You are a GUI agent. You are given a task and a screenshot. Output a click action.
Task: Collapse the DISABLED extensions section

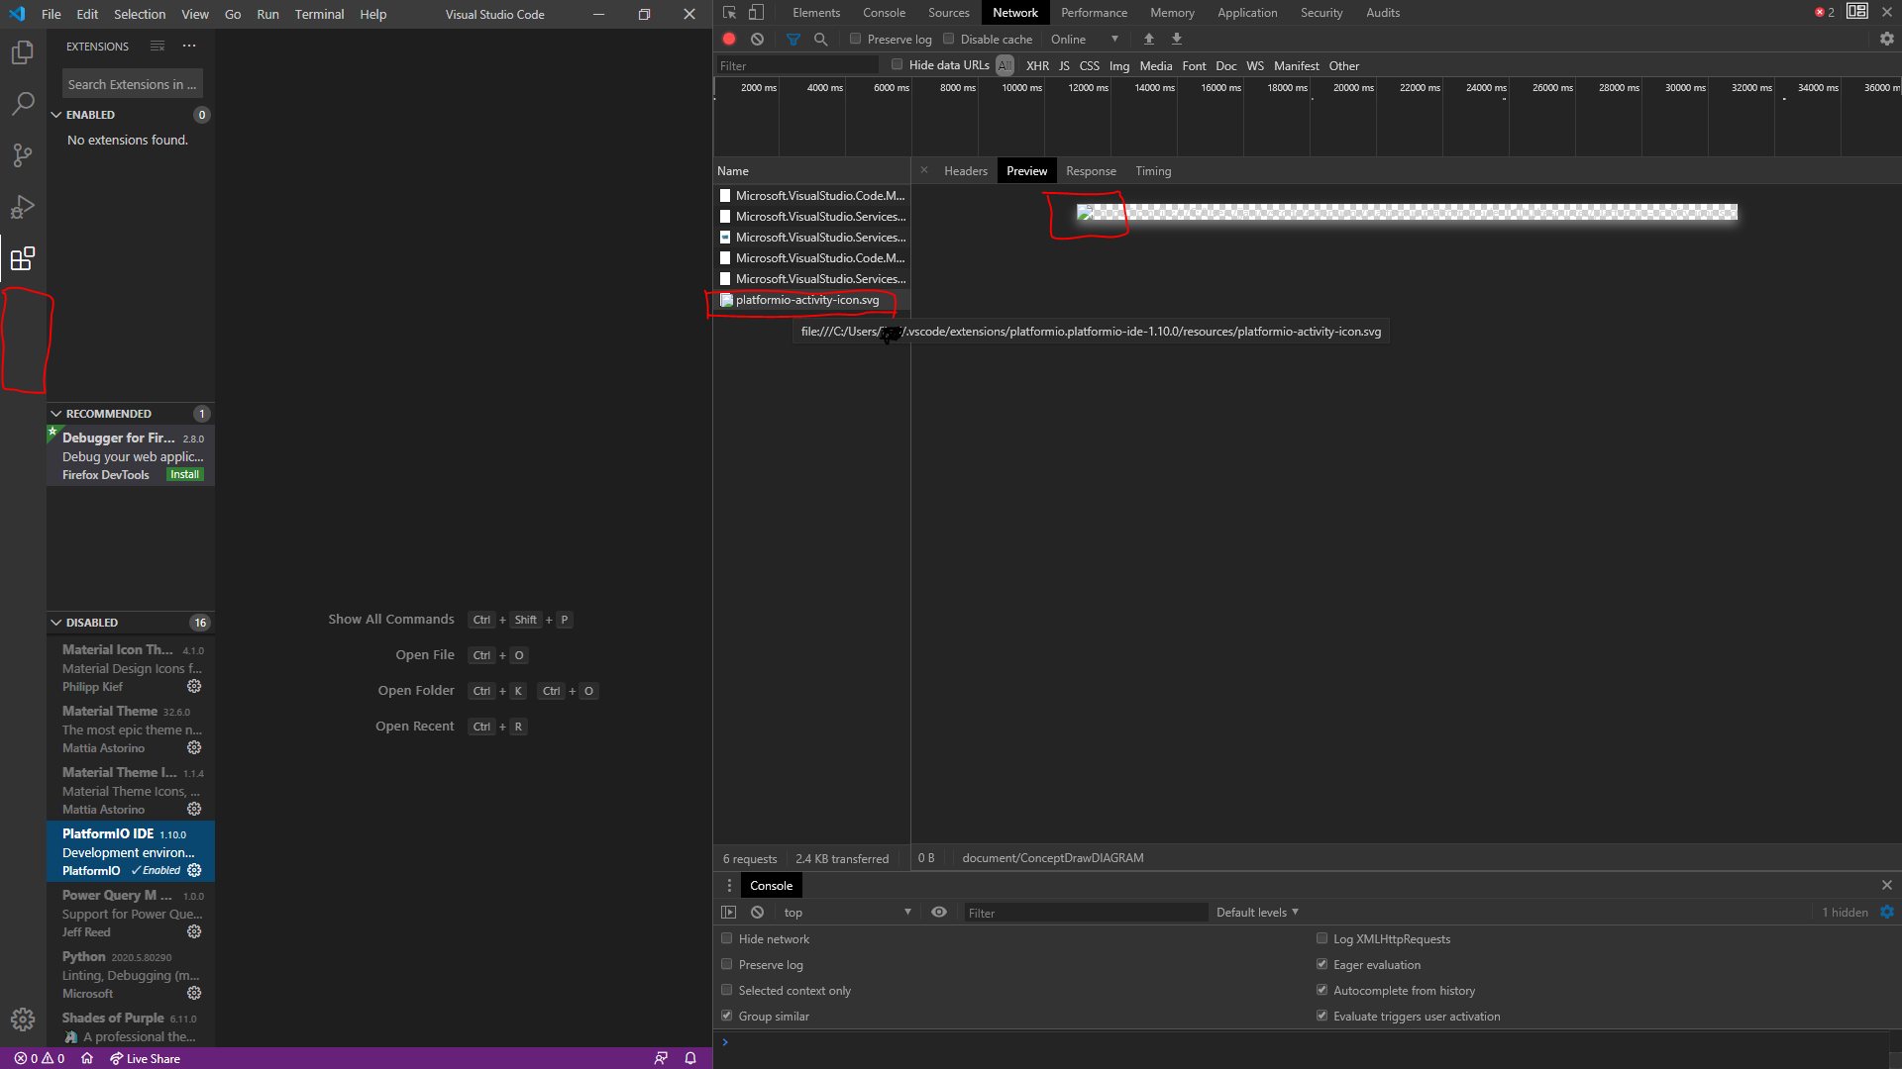tap(56, 623)
